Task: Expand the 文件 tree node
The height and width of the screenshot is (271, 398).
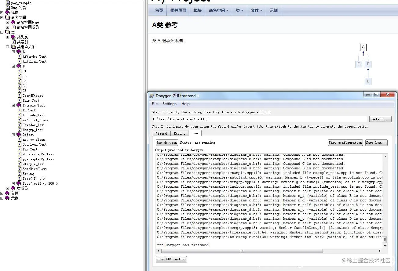Action: click(x=2, y=193)
